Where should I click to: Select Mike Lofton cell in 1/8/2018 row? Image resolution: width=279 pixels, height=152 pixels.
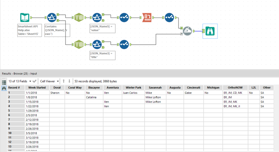155,97
